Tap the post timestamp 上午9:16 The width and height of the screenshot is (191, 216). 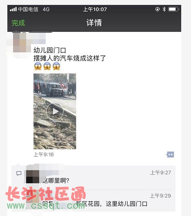point(44,155)
